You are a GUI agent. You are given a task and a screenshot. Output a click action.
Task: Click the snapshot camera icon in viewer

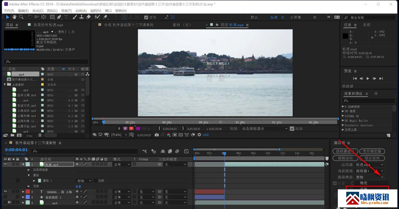click(157, 135)
